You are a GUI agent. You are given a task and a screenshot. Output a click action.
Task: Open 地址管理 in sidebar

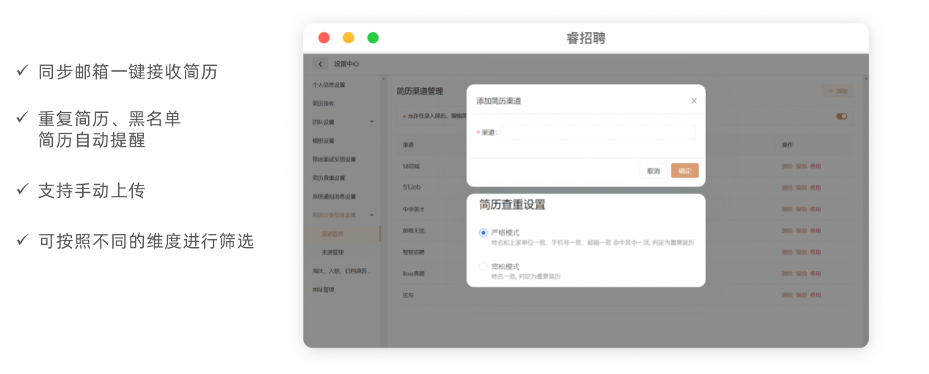click(x=323, y=290)
